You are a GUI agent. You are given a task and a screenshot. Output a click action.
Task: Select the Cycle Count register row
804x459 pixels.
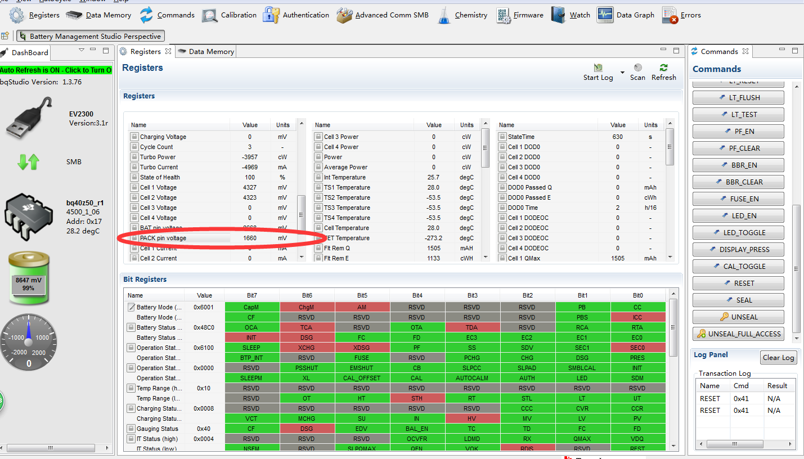pyautogui.click(x=213, y=147)
